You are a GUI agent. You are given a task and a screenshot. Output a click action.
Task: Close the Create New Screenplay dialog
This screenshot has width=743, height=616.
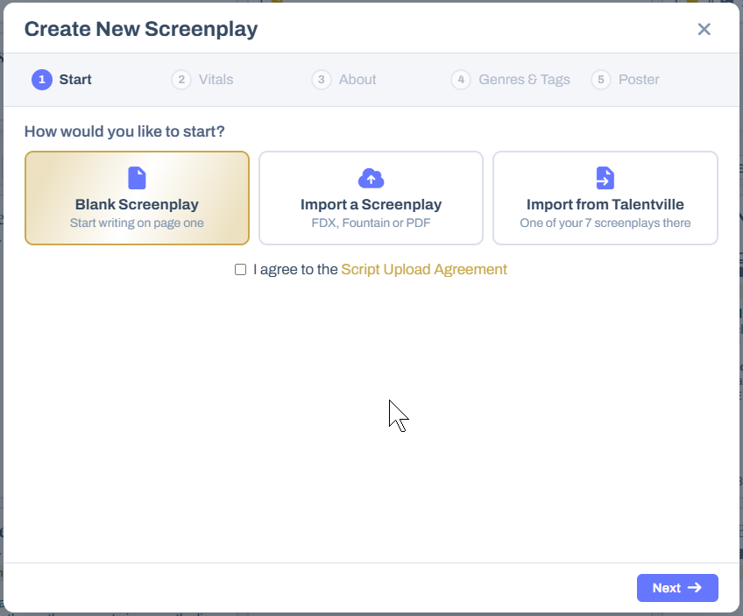[x=704, y=30]
